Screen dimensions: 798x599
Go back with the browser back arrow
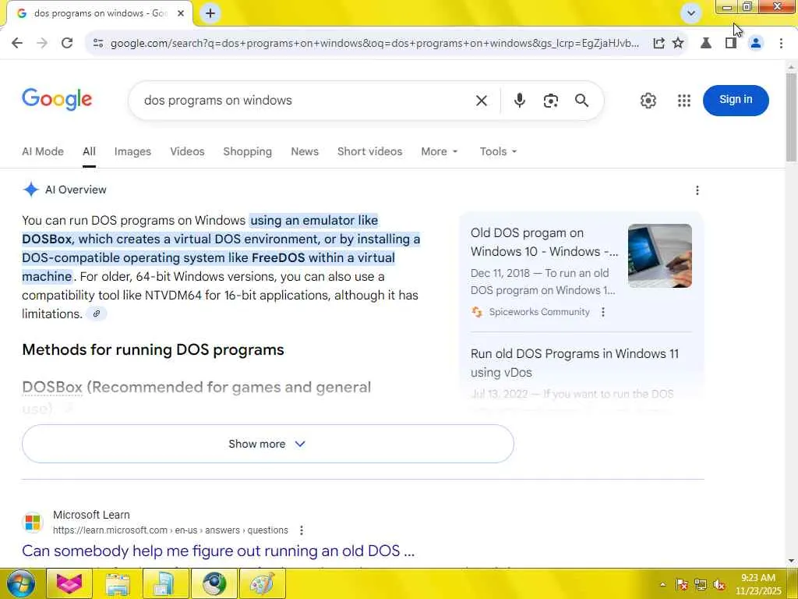pos(17,44)
